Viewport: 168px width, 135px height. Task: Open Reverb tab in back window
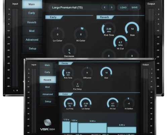(32, 22)
